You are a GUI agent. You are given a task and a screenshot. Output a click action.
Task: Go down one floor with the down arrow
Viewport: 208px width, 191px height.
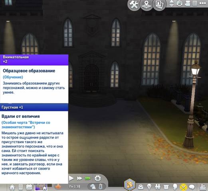click(172, 5)
